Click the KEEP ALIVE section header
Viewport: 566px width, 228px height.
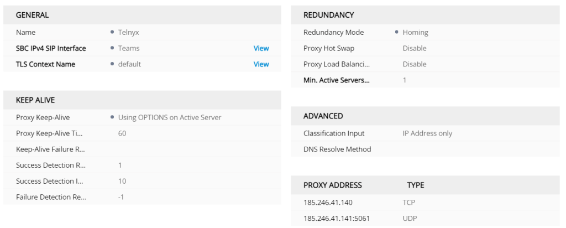[35, 100]
